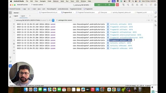
Task: Open fragment_a.xml editor tab
Action: point(141,12)
